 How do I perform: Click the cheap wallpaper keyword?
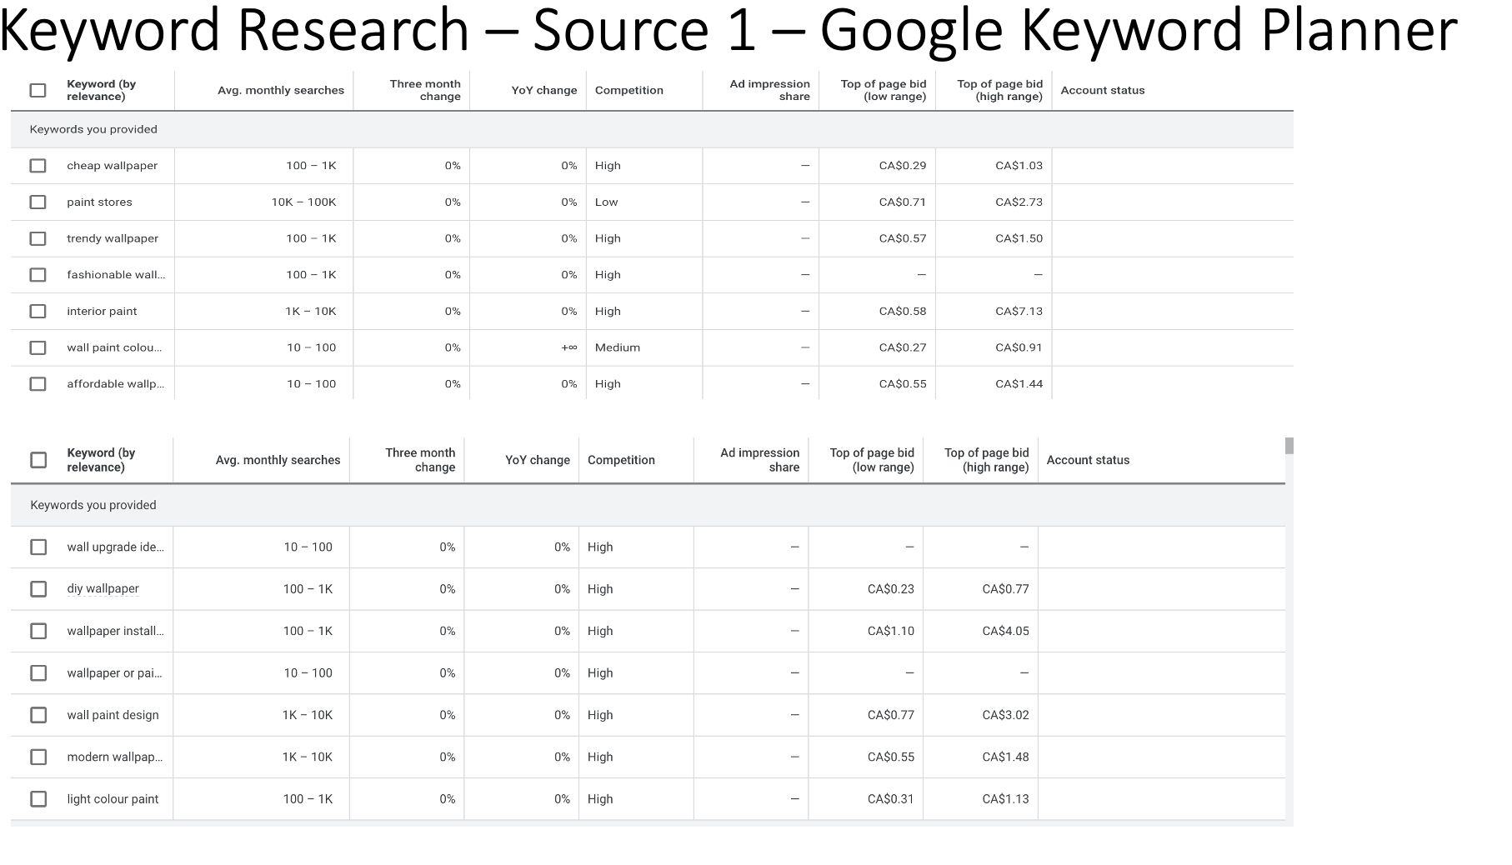coord(112,166)
